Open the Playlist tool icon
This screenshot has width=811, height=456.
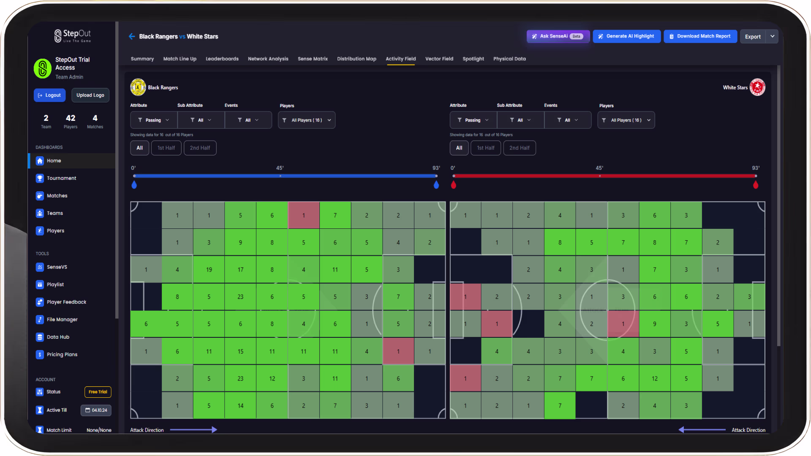40,285
